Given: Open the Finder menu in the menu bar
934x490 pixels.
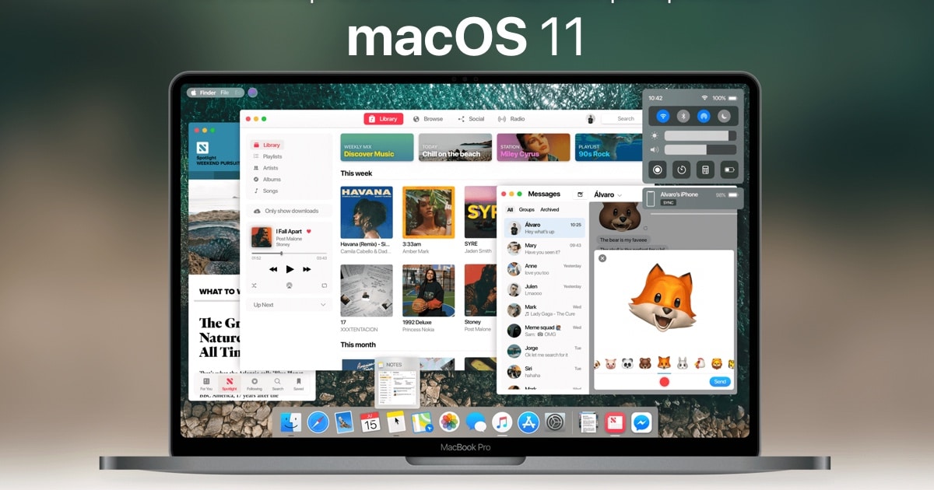Looking at the screenshot, I should pyautogui.click(x=208, y=93).
